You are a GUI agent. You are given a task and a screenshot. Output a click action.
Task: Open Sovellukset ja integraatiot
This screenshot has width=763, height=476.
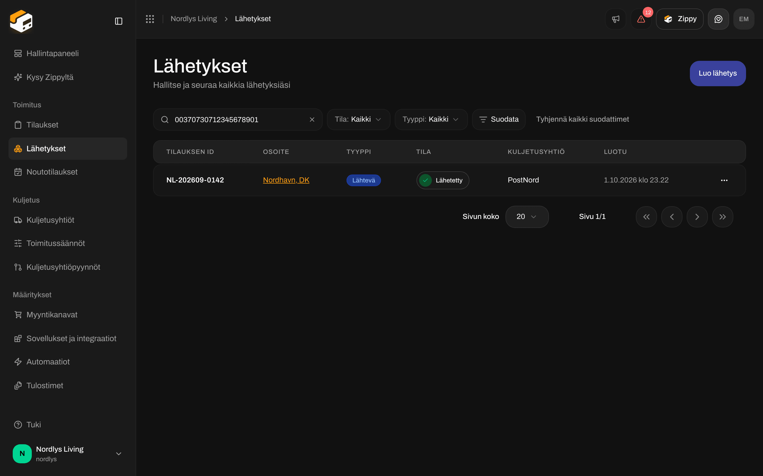pos(68,338)
